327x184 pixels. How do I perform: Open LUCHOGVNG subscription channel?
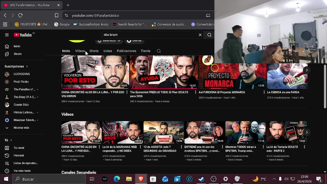click(22, 74)
